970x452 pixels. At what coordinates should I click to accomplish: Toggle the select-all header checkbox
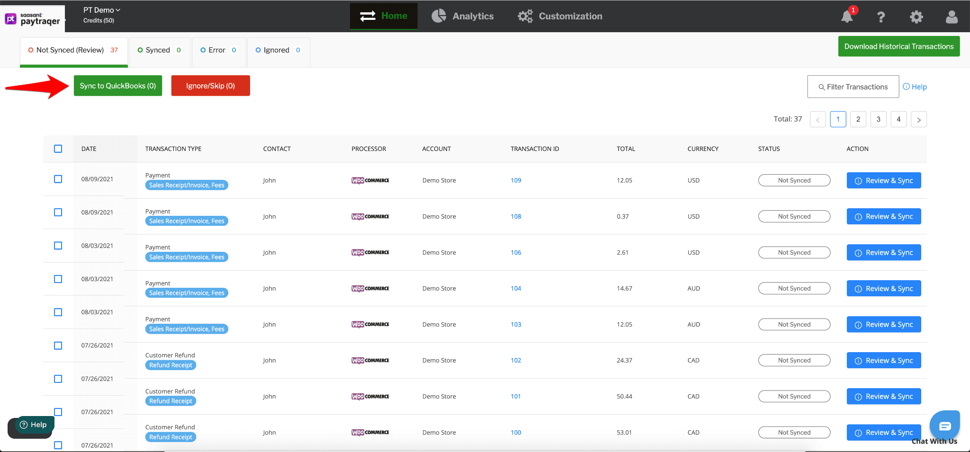coord(58,149)
